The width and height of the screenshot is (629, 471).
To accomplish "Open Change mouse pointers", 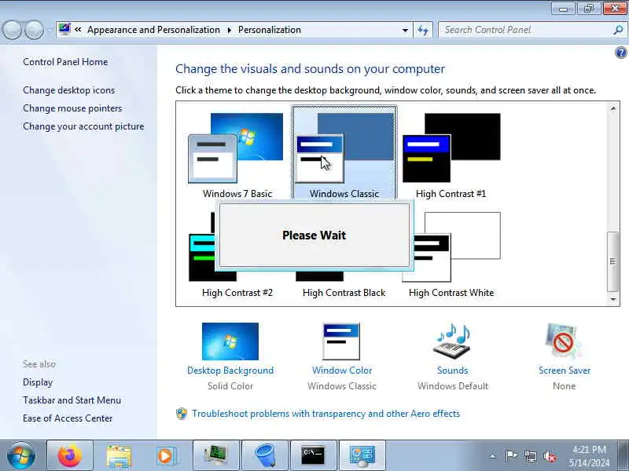I will [x=72, y=108].
